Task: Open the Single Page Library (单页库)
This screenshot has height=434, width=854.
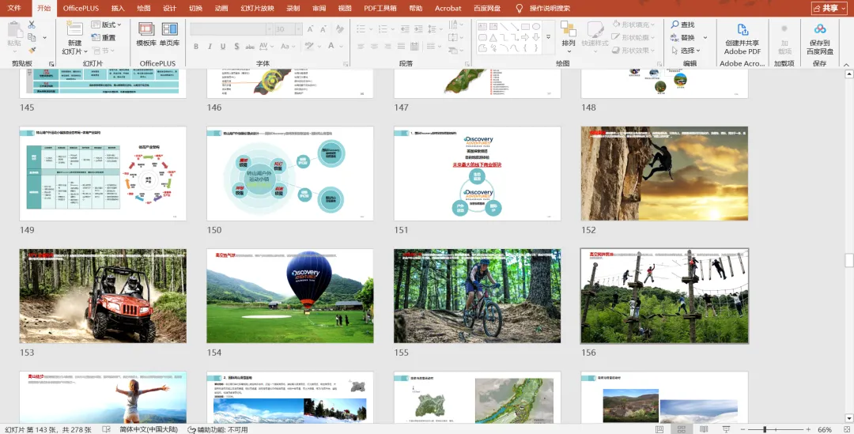Action: coord(169,34)
